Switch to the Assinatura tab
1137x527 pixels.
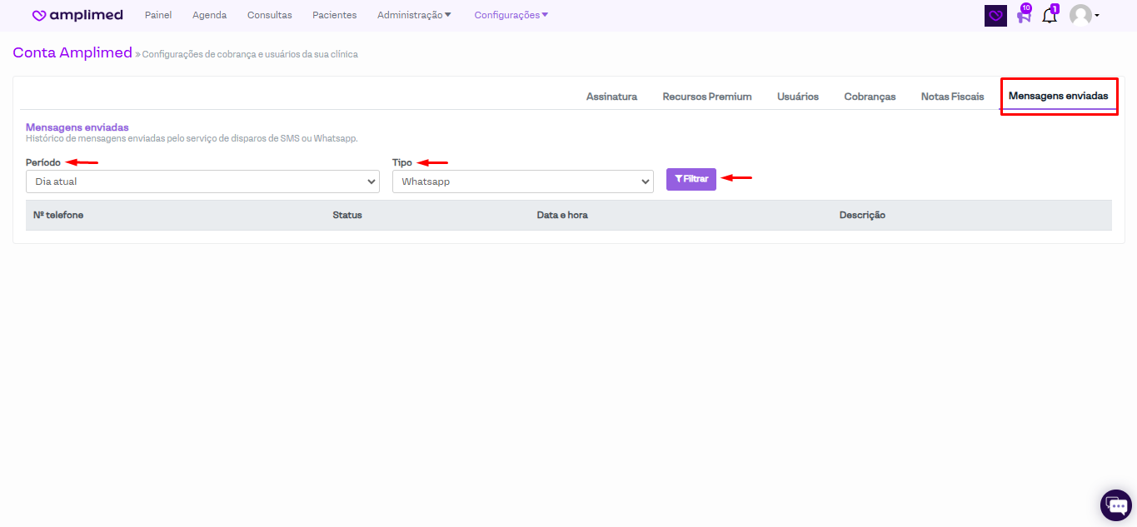tap(611, 97)
